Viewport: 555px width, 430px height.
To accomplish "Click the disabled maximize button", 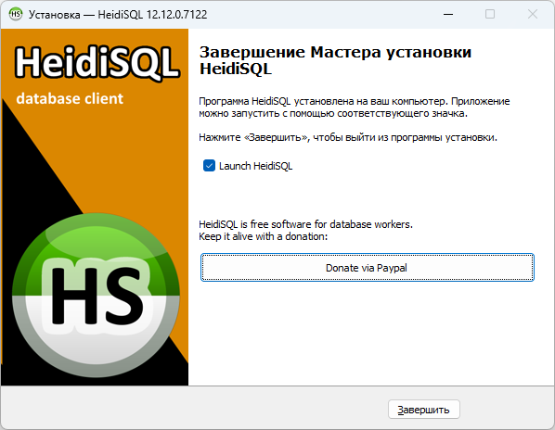I will pos(490,15).
